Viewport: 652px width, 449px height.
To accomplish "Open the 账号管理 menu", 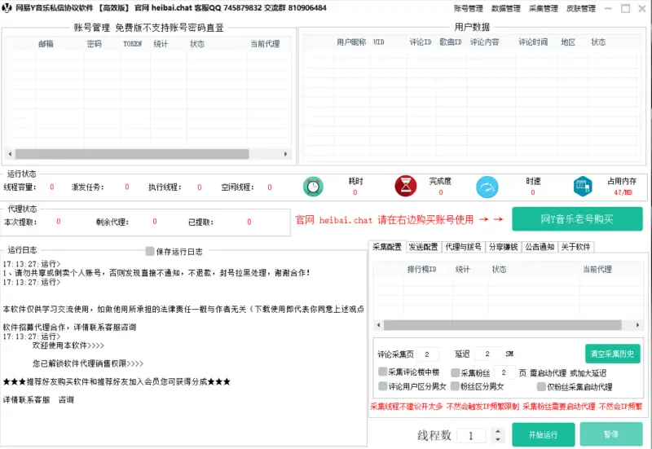I will tap(468, 8).
